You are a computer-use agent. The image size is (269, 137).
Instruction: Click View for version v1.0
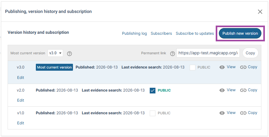coord(231,113)
